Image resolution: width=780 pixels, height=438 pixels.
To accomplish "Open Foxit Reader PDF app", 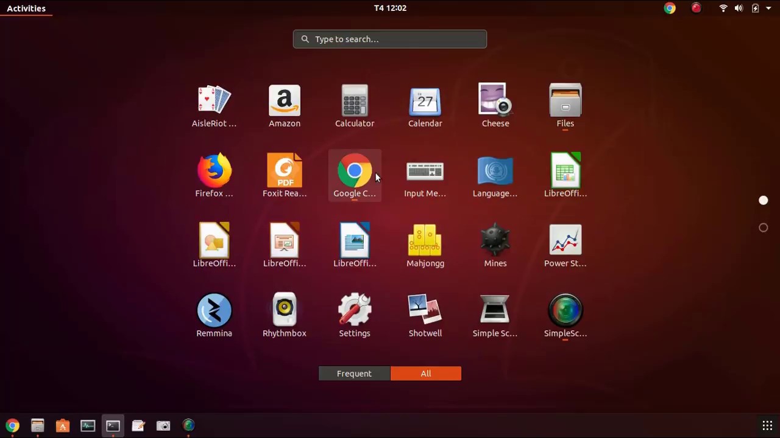I will [285, 176].
